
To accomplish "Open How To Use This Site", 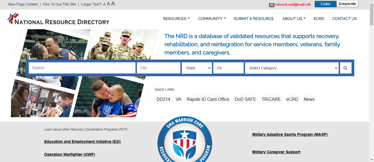I will pyautogui.click(x=59, y=4).
